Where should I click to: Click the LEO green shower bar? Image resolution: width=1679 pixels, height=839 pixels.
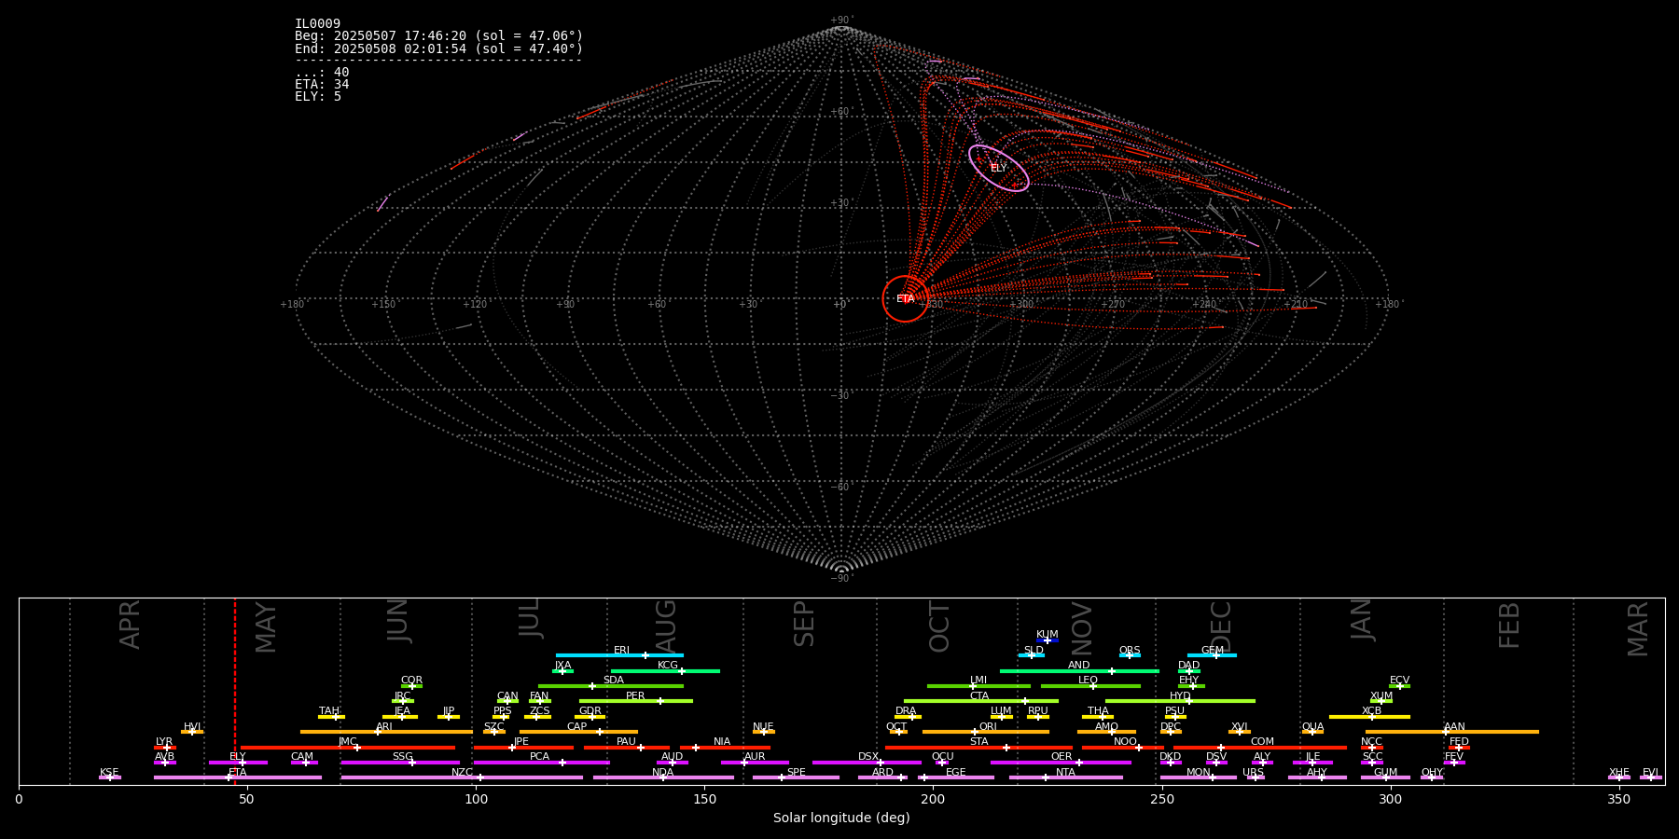[1090, 685]
